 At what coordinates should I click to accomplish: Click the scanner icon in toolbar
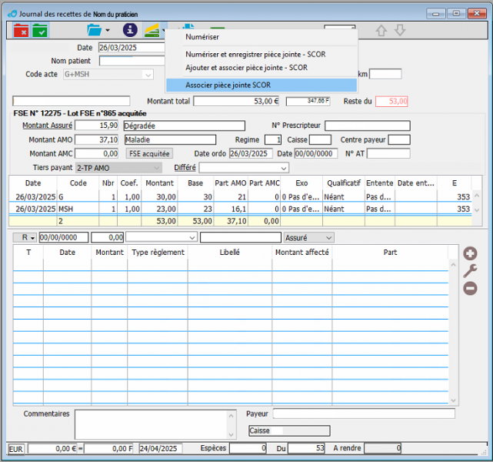[x=152, y=31]
